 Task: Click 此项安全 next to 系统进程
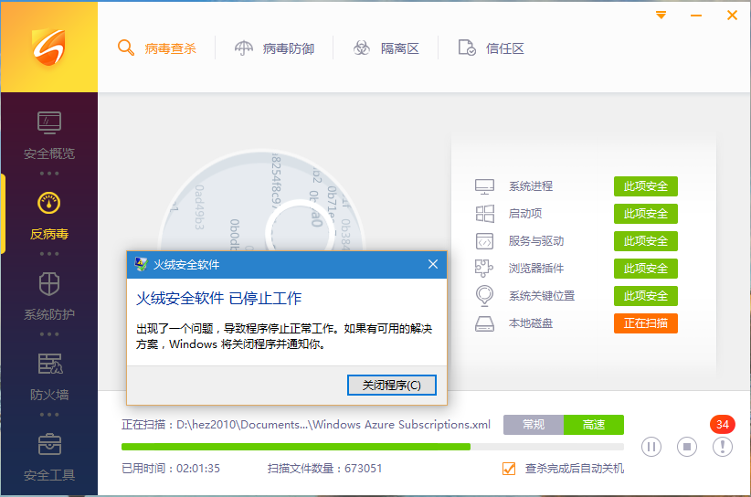[x=646, y=186]
